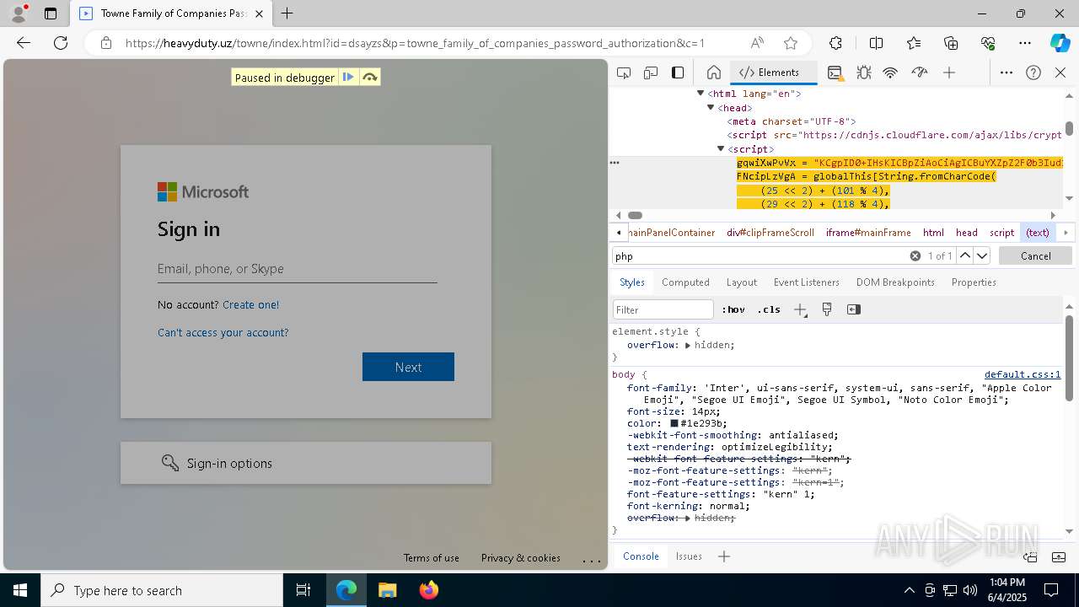The width and height of the screenshot is (1079, 607).
Task: Open DevTools help question mark
Action: pyautogui.click(x=1033, y=73)
